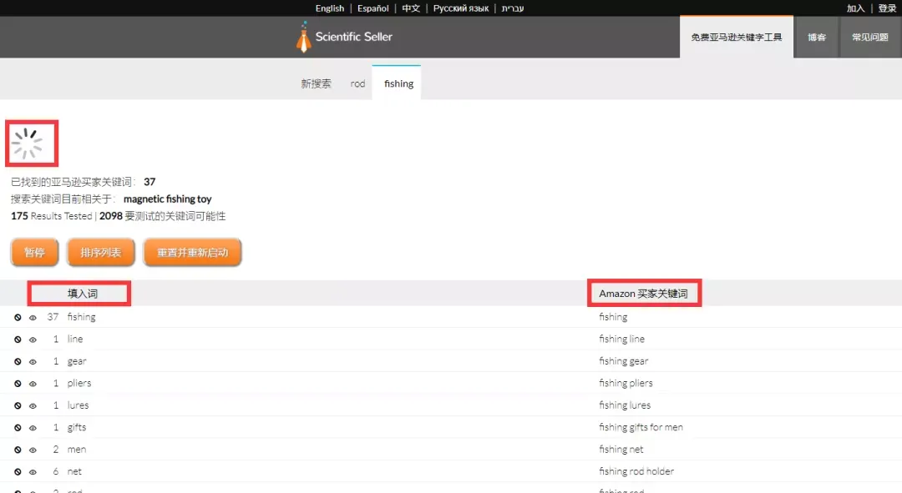This screenshot has width=902, height=493.
Task: Switch to the 'rod' search tab
Action: [x=357, y=83]
